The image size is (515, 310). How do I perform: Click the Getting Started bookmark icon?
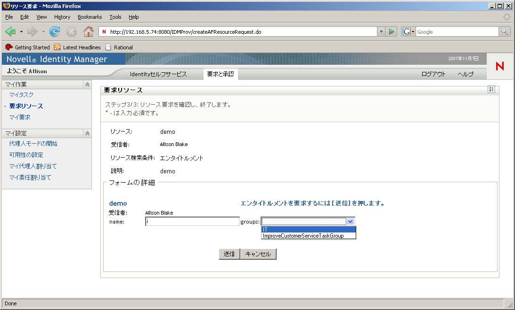[9, 47]
